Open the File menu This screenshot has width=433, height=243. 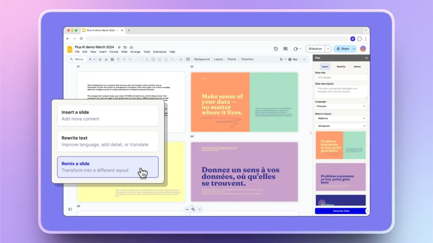pos(77,52)
